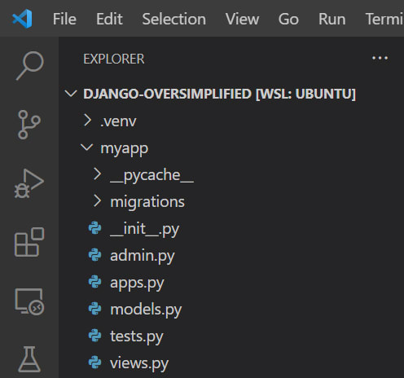Collapse the DJANGO-OVERSIMPLIFIED root chevron

coord(71,94)
